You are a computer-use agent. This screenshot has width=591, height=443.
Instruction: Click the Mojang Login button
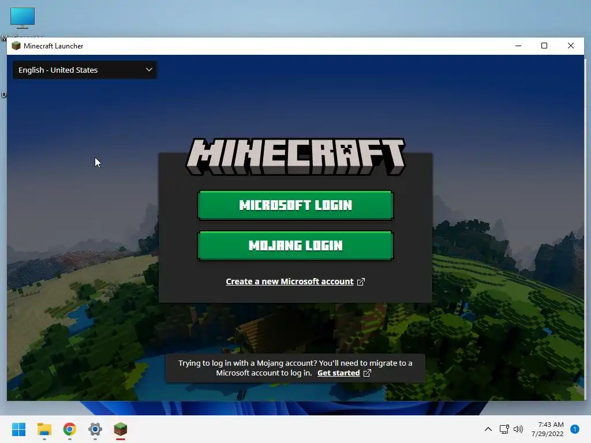295,246
